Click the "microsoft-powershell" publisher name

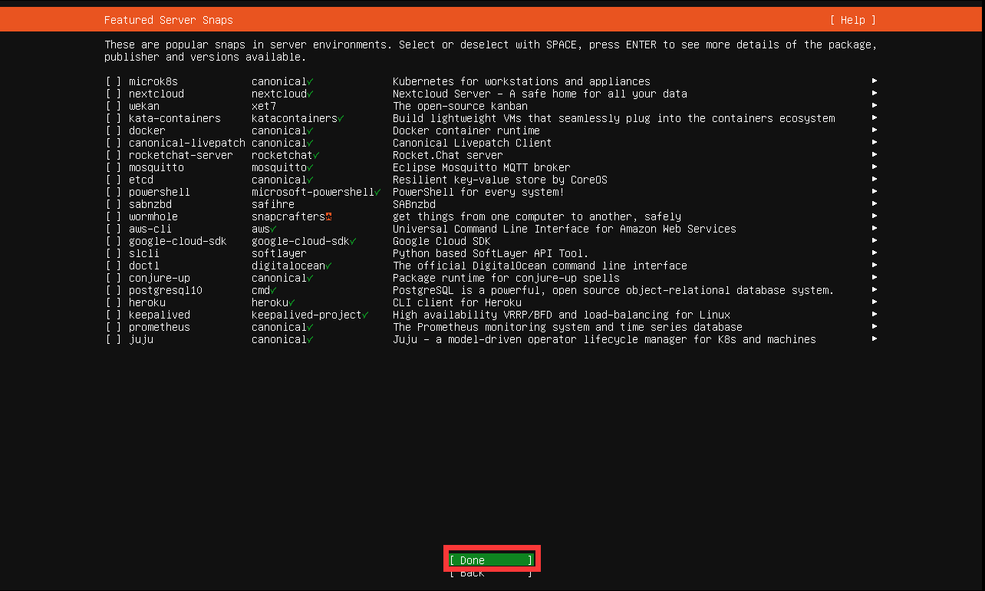click(x=313, y=192)
